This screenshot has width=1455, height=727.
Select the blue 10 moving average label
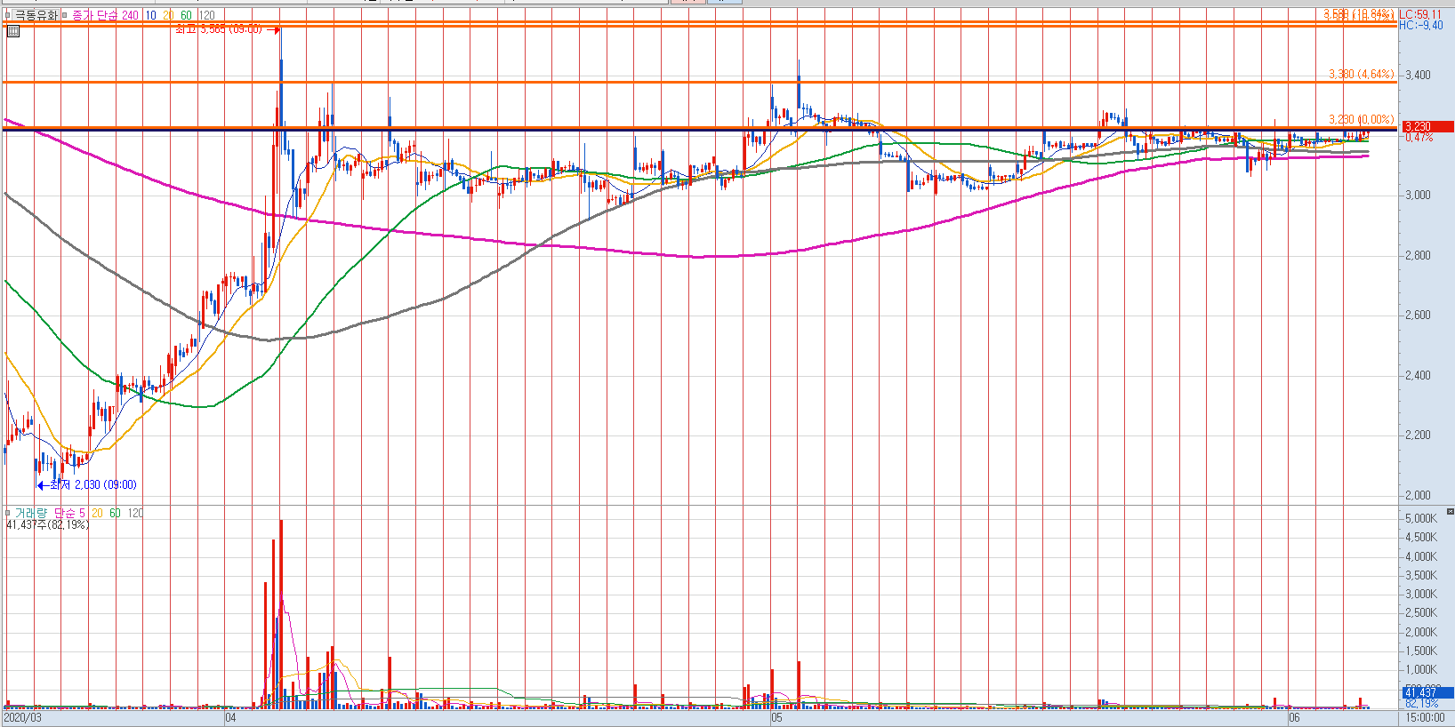150,15
